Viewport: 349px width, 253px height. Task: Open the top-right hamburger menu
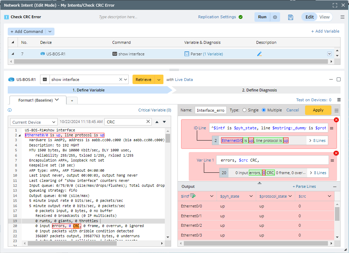coord(342,17)
